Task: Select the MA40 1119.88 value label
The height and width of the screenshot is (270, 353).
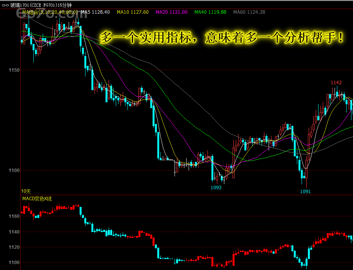Action: pyautogui.click(x=211, y=12)
